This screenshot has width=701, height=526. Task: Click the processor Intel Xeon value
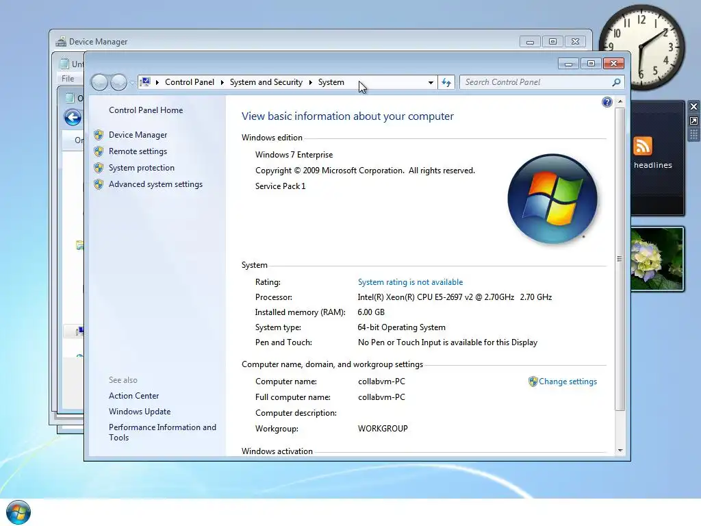455,297
